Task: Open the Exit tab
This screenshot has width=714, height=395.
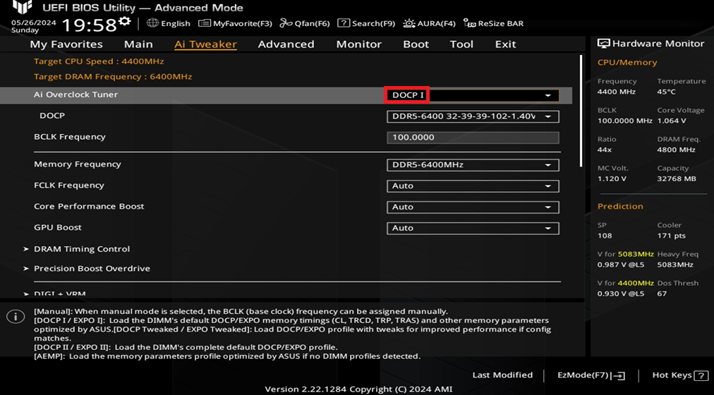Action: 505,44
